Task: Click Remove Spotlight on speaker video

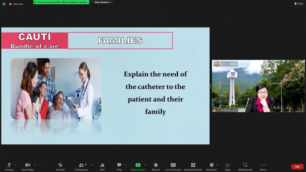Action: pyautogui.click(x=226, y=64)
